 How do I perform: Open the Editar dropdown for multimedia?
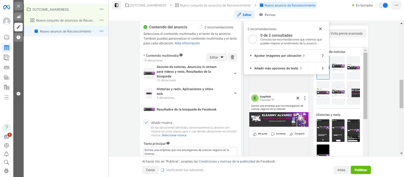(216, 57)
